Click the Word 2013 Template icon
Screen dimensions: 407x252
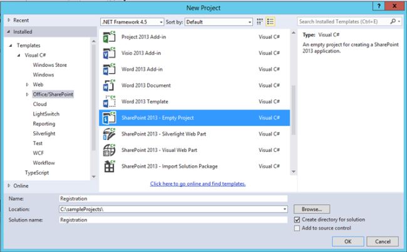pos(110,102)
